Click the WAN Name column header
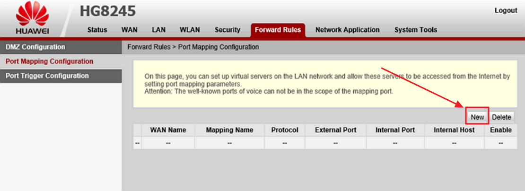The width and height of the screenshot is (525, 191). (168, 130)
